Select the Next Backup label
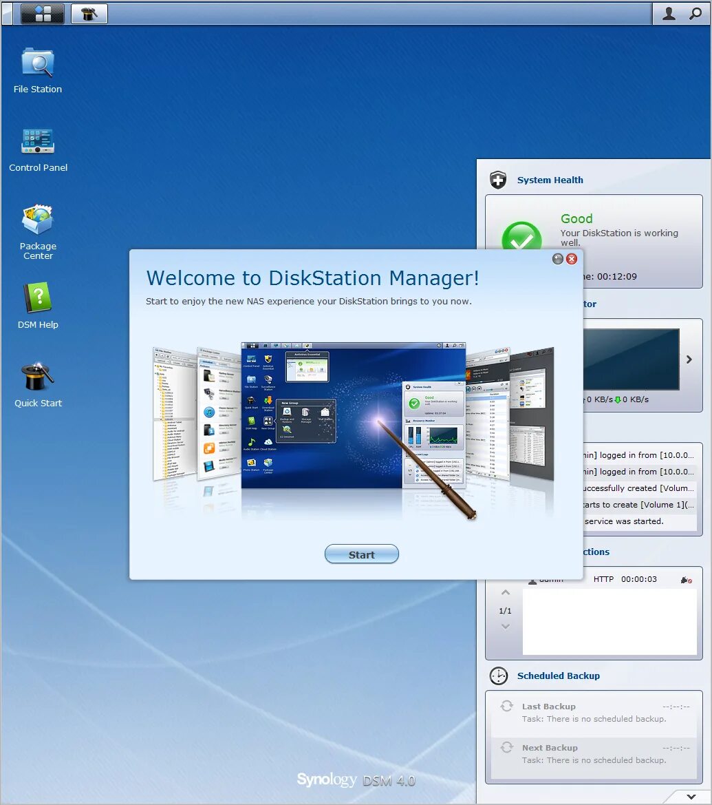The image size is (712, 805). (550, 748)
